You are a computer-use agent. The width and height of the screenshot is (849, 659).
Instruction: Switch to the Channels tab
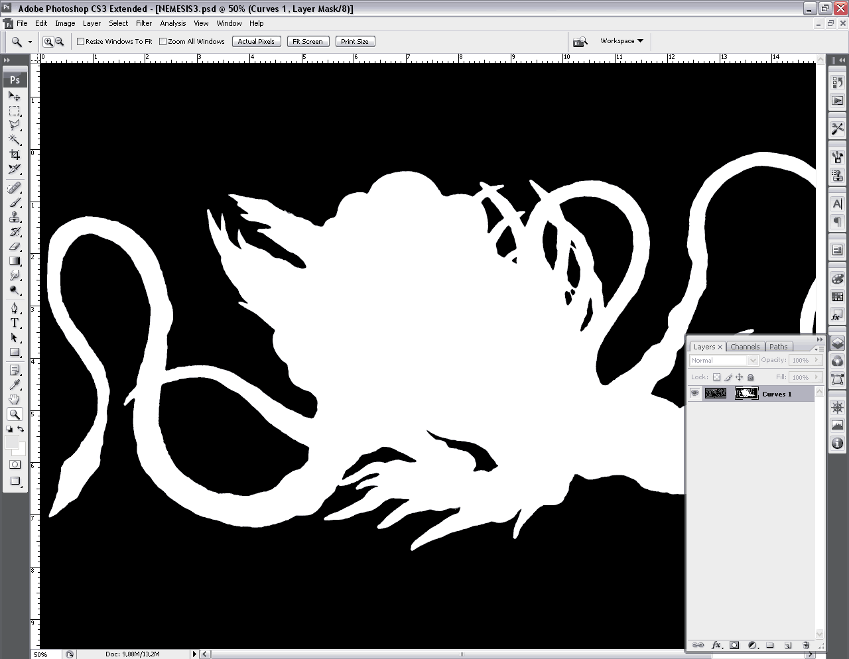pos(745,347)
